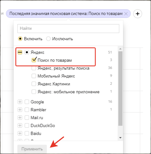Click the results count 36
The width and height of the screenshot is (151, 154).
110,68
